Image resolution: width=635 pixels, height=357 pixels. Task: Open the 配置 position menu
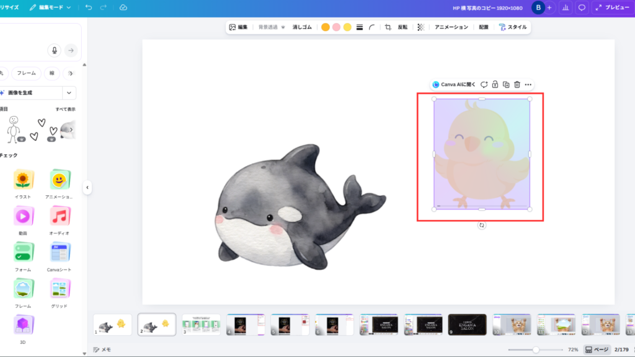(484, 27)
